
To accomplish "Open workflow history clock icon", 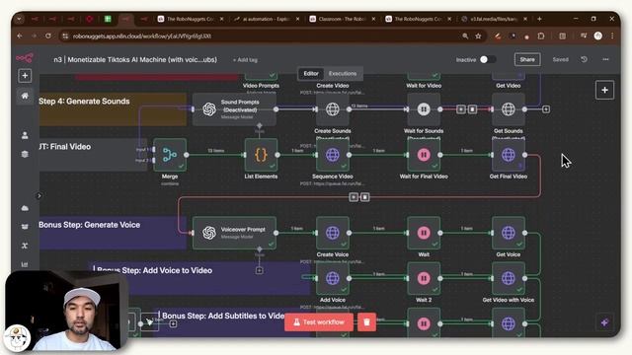I will [x=584, y=59].
